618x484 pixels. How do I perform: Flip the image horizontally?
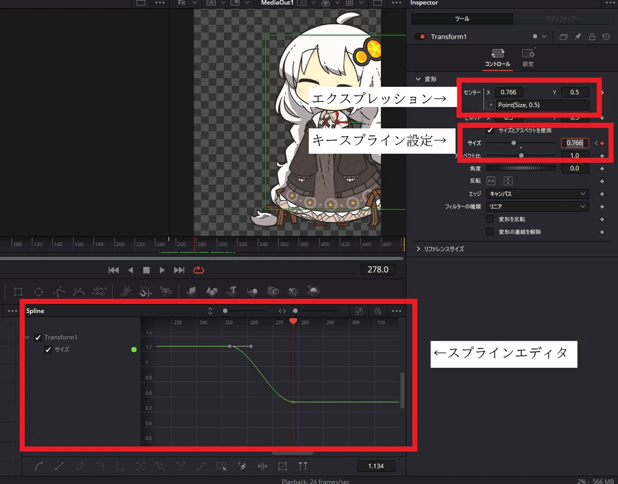point(491,181)
